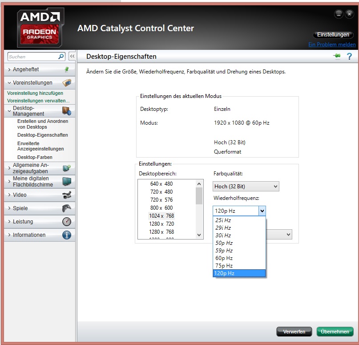Screen dimensions: 359x345
Task: Click the Spiele gamepad icon
Action: 67,208
